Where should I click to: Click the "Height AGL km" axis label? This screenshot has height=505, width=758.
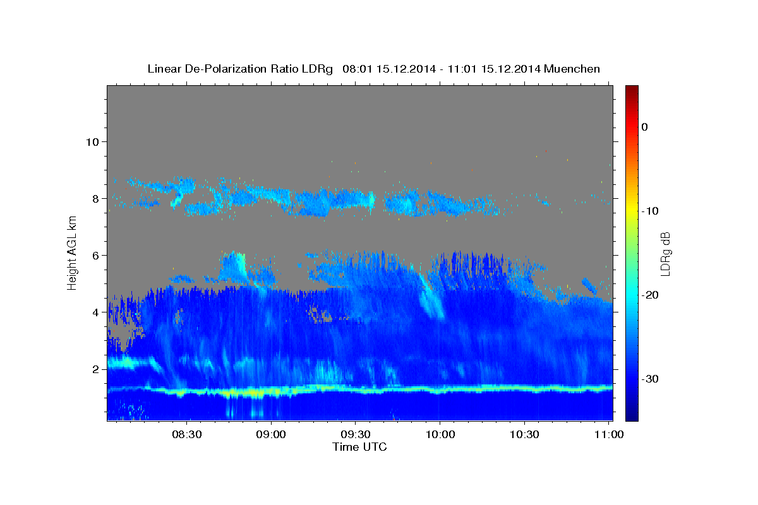point(73,252)
